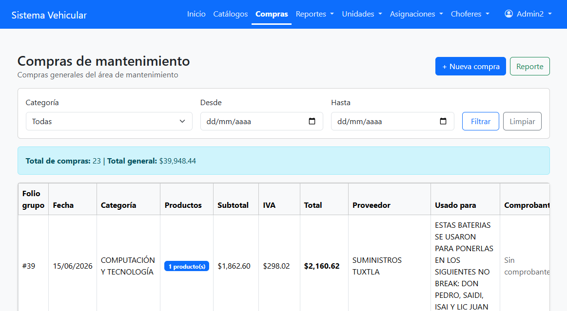
Task: Focus the Hasta date field
Action: pos(392,121)
